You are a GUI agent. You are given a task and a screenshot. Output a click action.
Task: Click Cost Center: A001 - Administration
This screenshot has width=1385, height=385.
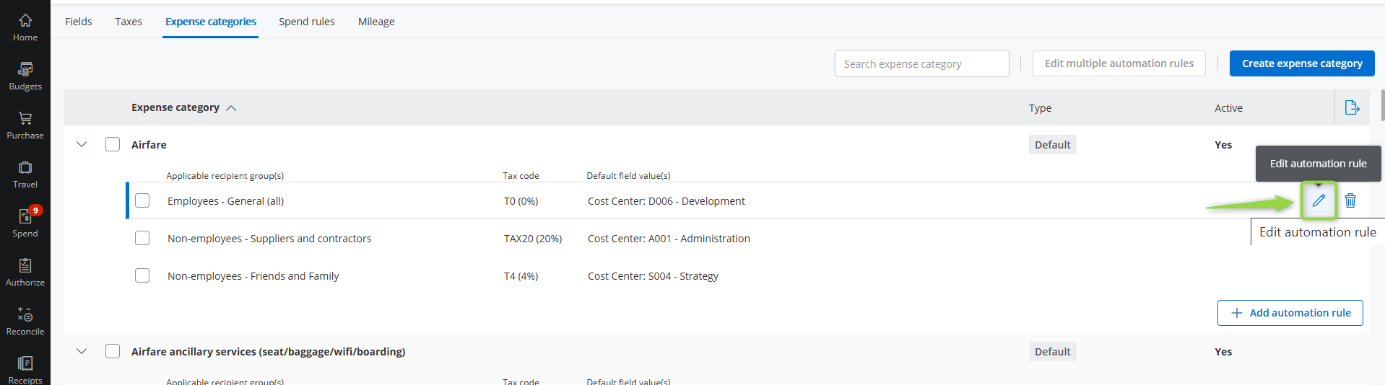coord(669,239)
